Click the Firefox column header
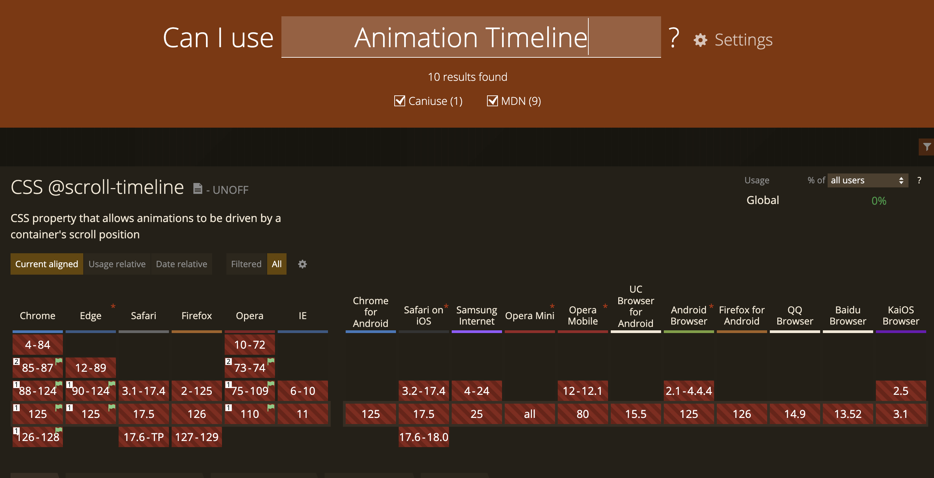 [x=196, y=316]
